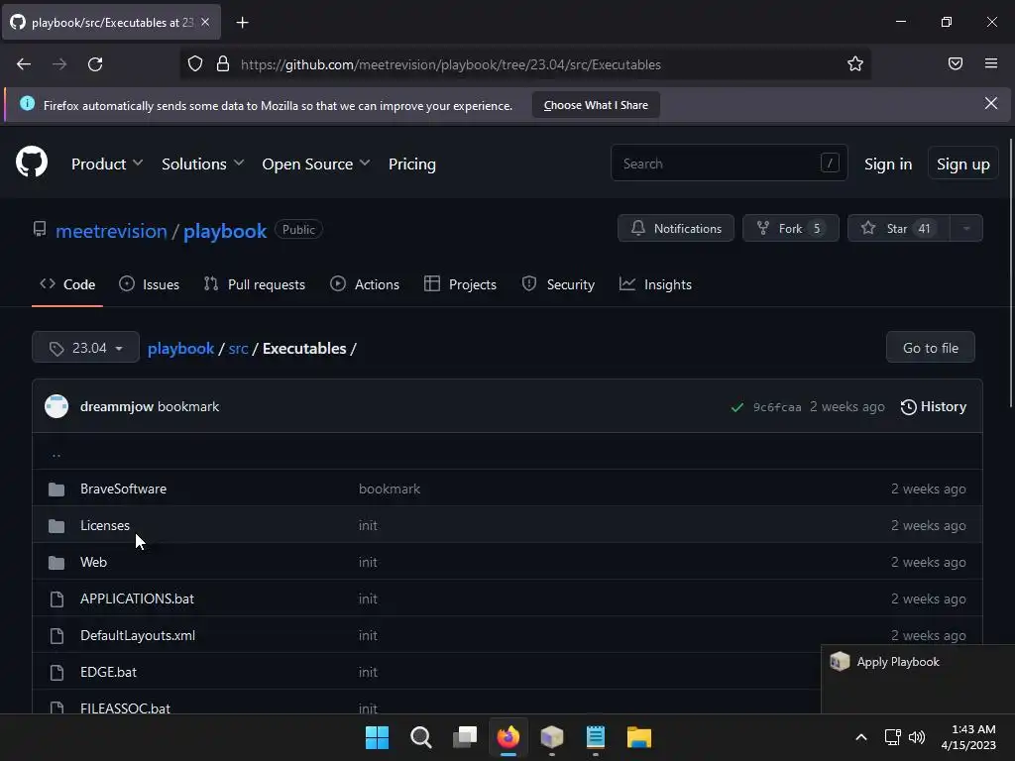
Task: Open the Product menu
Action: point(107,163)
